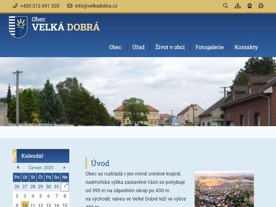The height and width of the screenshot is (207, 276).
Task: Select calendar day 28
Action: [33, 187]
